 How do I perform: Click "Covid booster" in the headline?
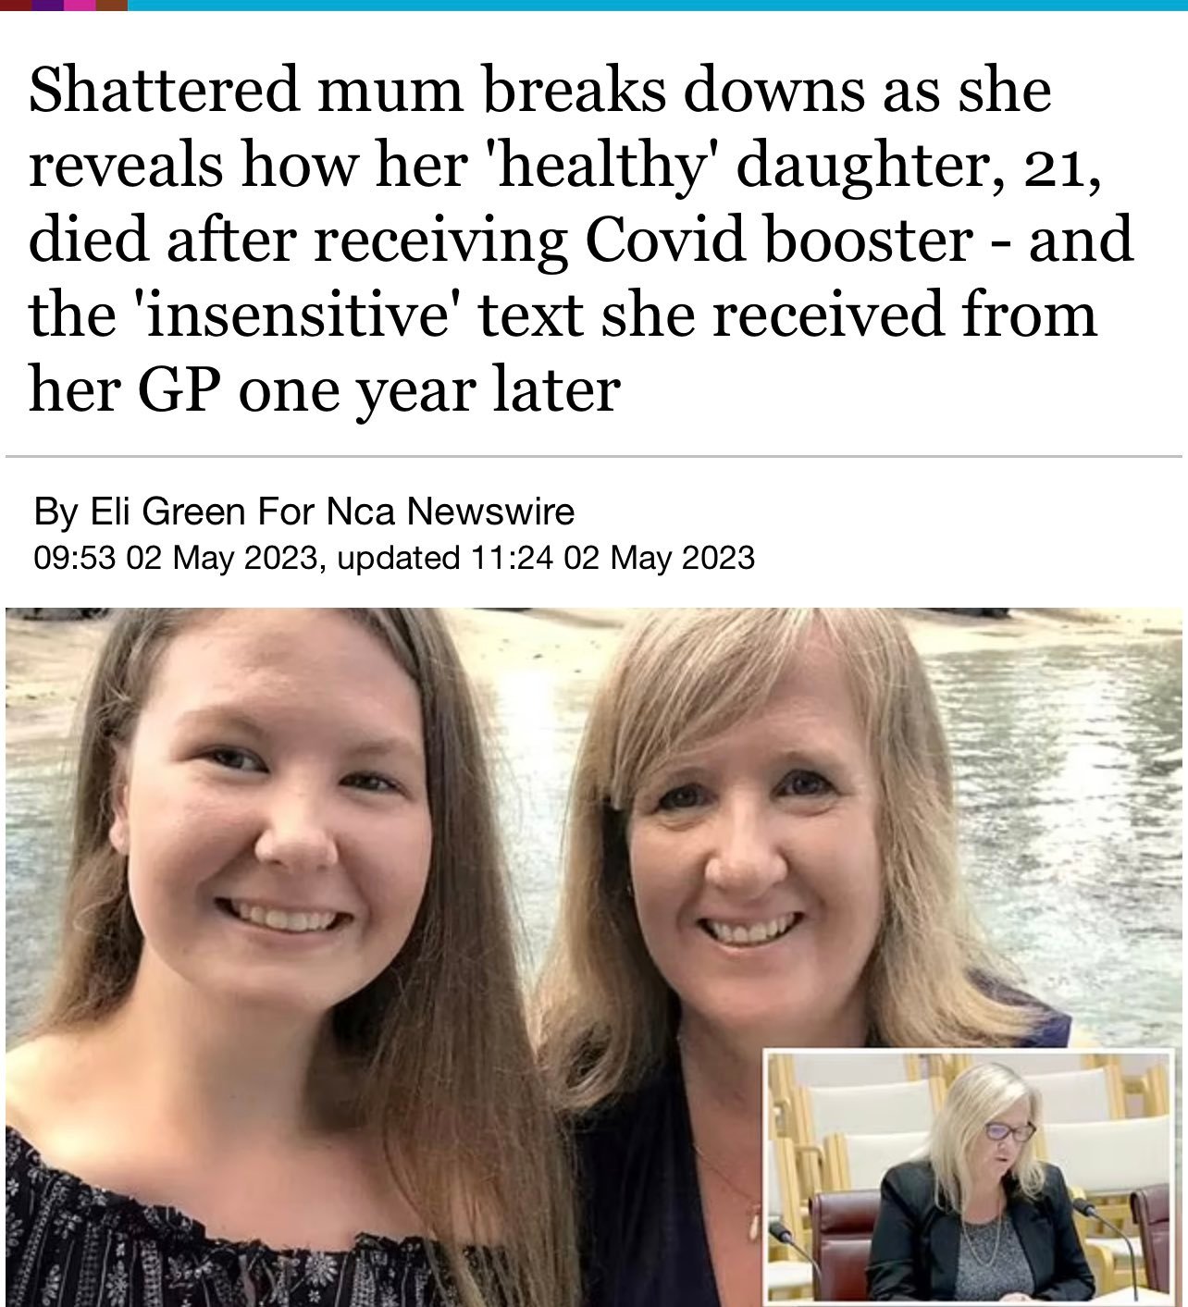click(x=778, y=240)
